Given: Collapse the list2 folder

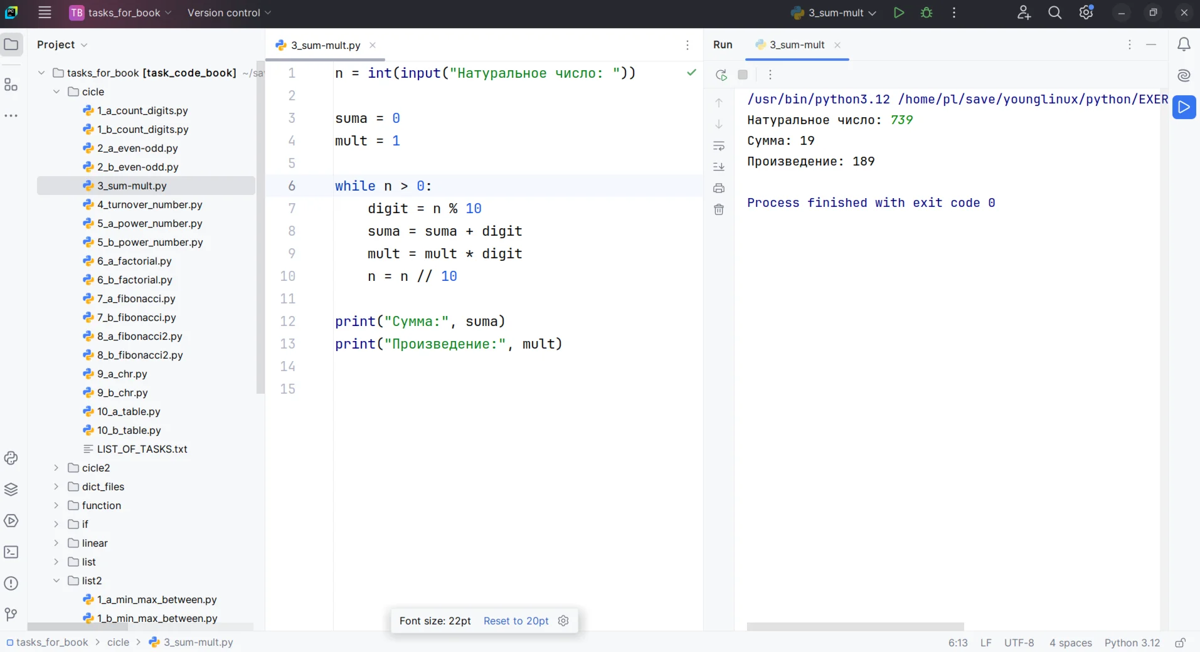Looking at the screenshot, I should 56,581.
